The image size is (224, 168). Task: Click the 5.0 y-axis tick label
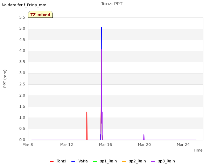(22, 29)
